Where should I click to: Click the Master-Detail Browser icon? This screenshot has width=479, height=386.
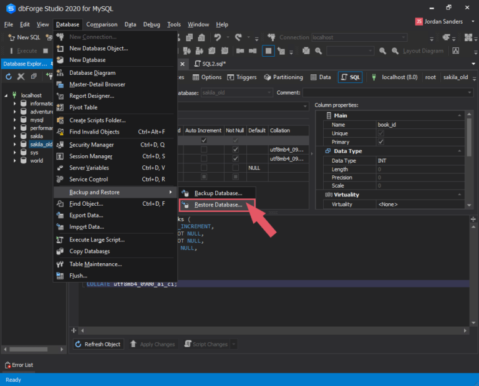point(60,84)
